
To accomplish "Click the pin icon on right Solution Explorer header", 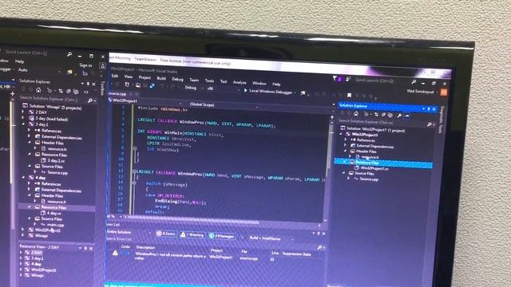I will (x=429, y=109).
